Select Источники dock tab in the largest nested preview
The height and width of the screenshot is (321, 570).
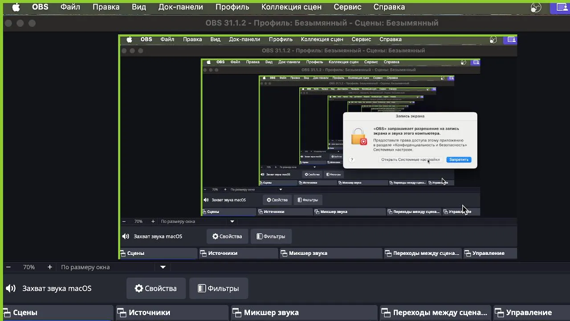239,253
